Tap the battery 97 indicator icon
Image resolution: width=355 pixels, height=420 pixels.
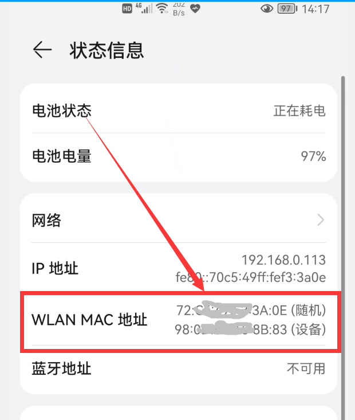287,9
